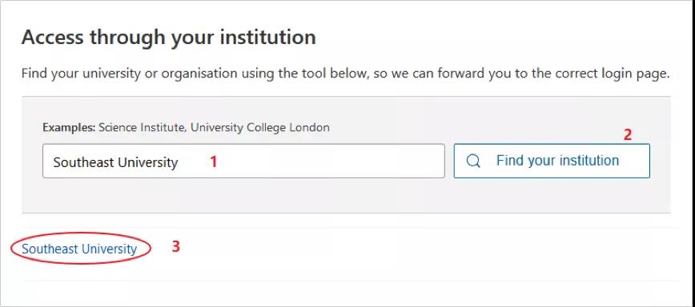Viewport: 695px width, 307px height.
Task: Click the 'Find your university' description sentence
Action: point(345,74)
